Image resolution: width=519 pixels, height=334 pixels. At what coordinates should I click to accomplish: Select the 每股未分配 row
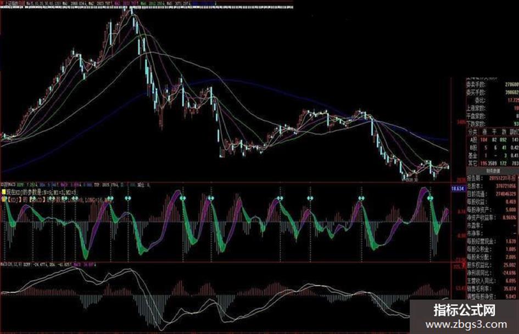[x=492, y=257]
